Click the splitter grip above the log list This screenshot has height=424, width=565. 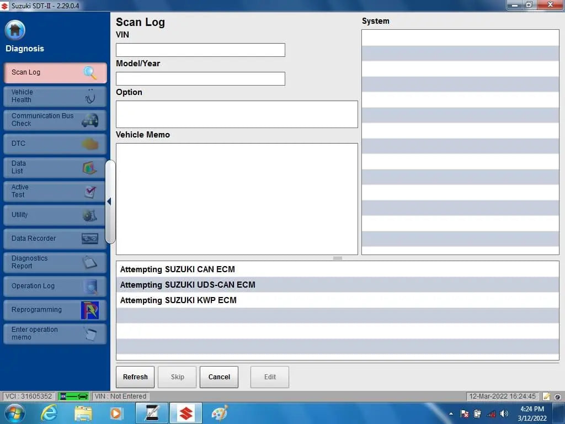(x=337, y=258)
